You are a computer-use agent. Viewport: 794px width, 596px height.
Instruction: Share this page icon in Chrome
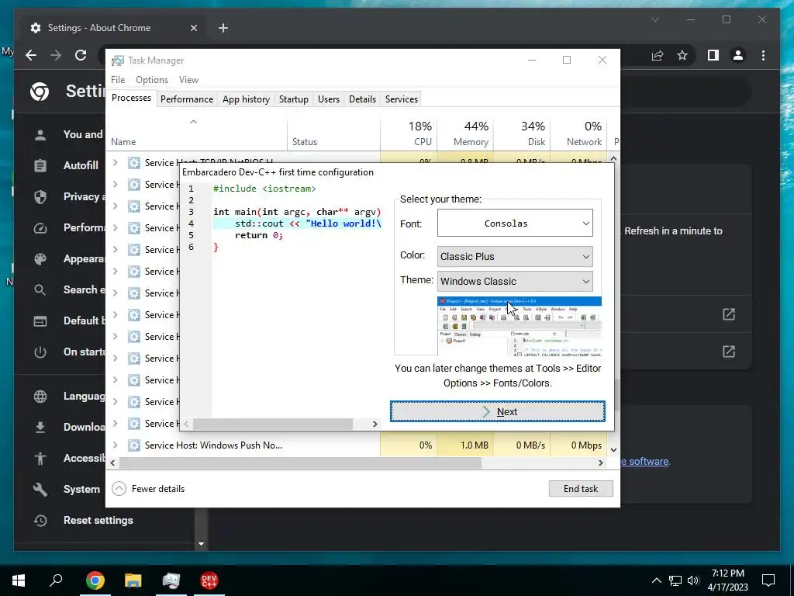point(658,55)
